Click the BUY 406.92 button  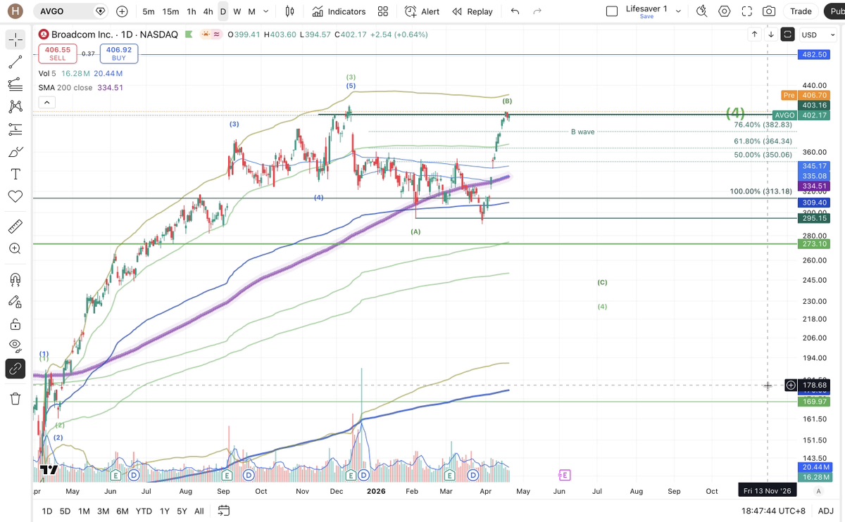(x=118, y=53)
